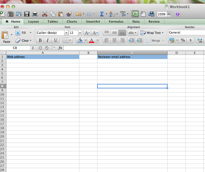Expand the zoom 100% dropdown
Viewport: 205px width, 172px height.
click(169, 14)
